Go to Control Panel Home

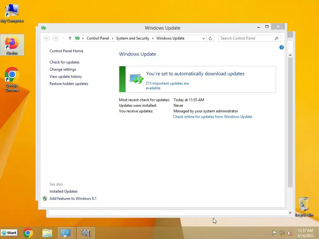66,51
